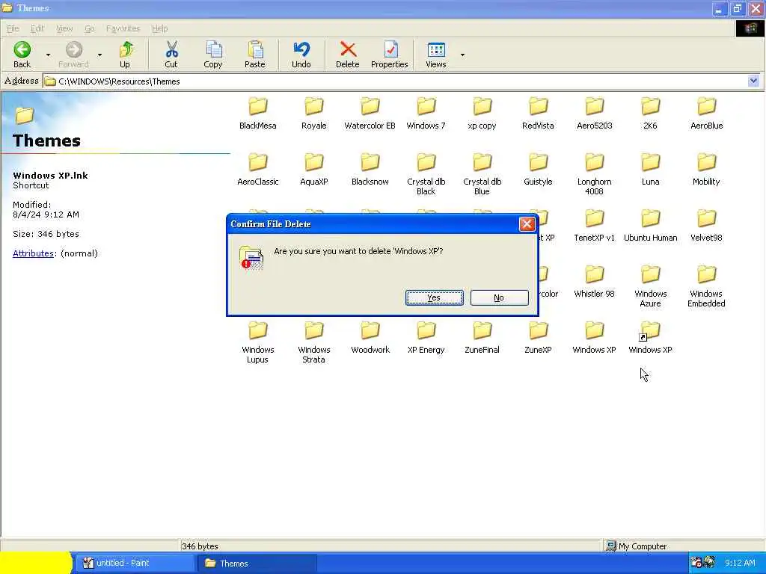Select the Velvet98 folder
The height and width of the screenshot is (574, 766).
pos(706,226)
